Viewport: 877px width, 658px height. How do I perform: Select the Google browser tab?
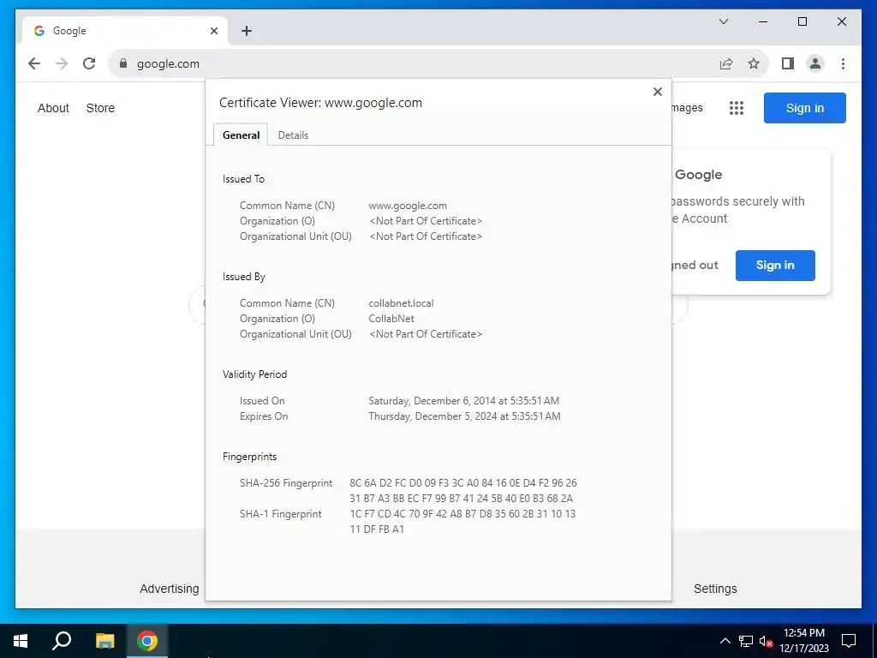[x=125, y=31]
